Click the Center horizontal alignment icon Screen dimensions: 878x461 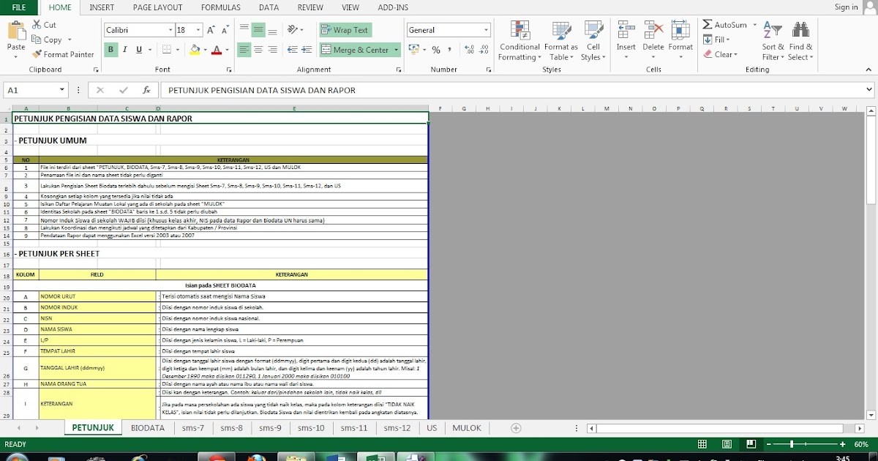(258, 50)
